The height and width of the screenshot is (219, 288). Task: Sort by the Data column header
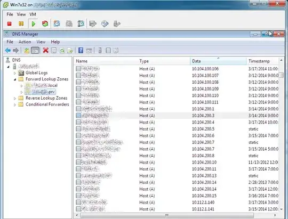218,61
